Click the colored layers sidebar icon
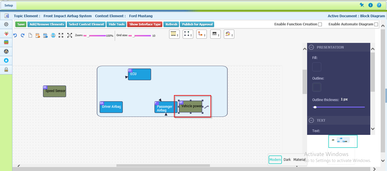 pyautogui.click(x=6, y=42)
